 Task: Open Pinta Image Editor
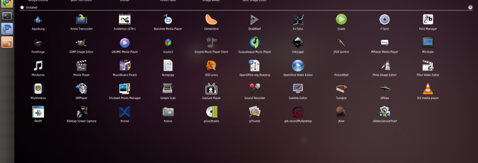click(x=384, y=66)
